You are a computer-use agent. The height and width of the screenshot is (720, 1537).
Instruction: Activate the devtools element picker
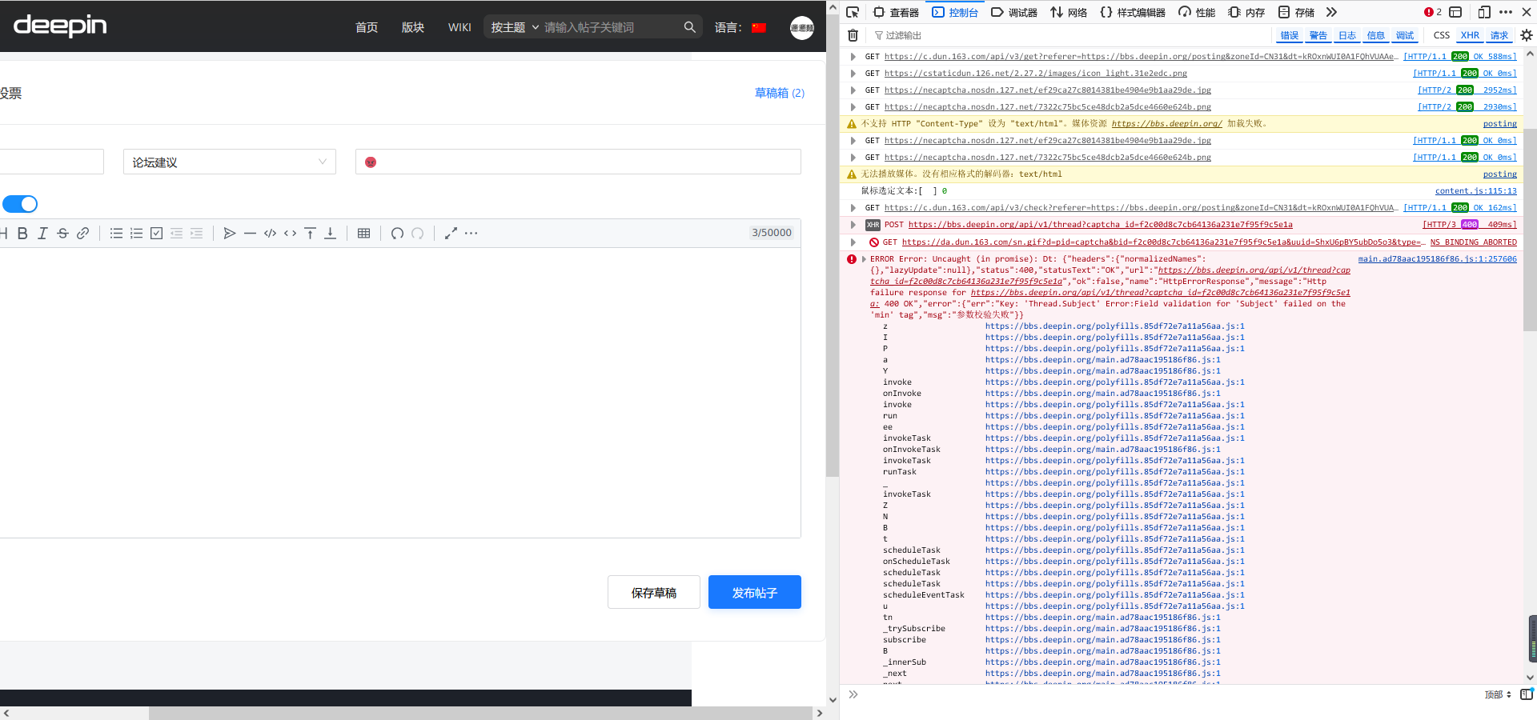pyautogui.click(x=853, y=12)
